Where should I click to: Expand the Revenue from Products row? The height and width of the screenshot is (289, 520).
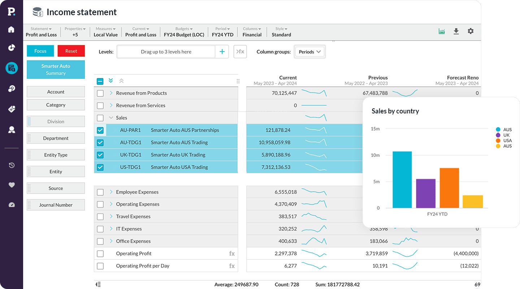point(111,93)
